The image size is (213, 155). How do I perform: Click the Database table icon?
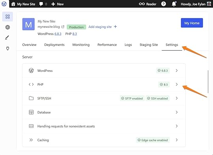point(31,112)
